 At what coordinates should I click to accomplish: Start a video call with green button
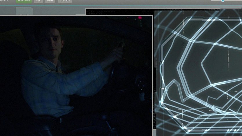(x=23, y=1)
